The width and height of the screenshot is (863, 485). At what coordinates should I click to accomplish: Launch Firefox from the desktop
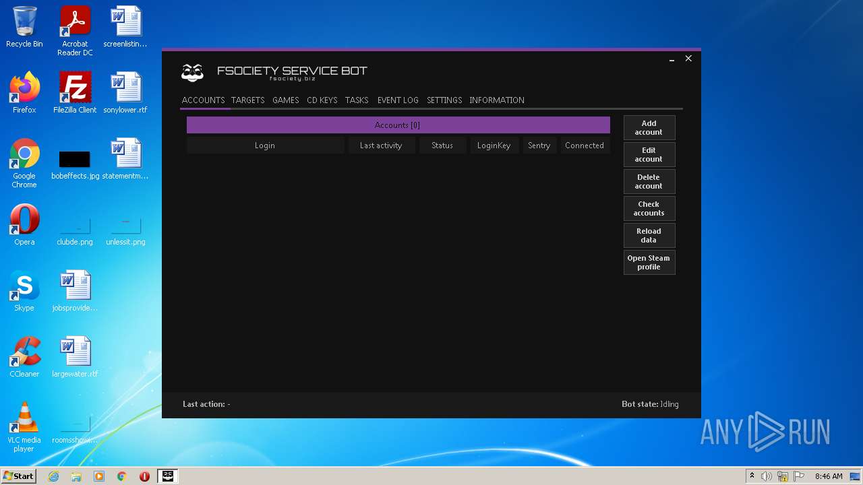24,93
